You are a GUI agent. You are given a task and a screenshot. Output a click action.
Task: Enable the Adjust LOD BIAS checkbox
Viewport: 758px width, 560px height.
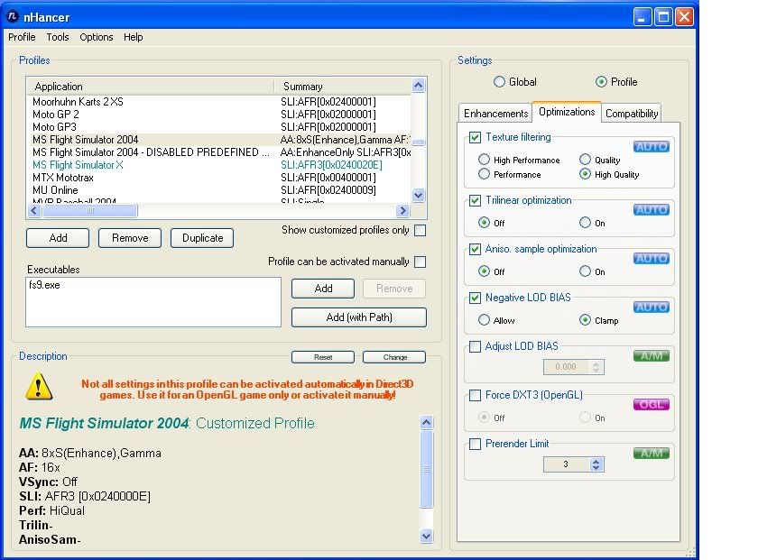point(476,346)
